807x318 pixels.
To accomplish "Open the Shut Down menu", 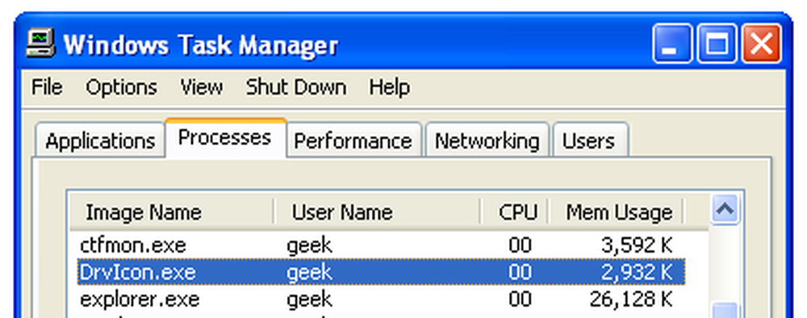I will [x=296, y=87].
